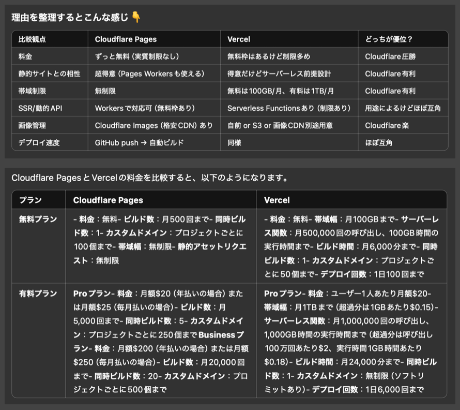Select the ずっと無料 (実質制限なし) cell
Screen dimensions: 460x410
click(137, 56)
